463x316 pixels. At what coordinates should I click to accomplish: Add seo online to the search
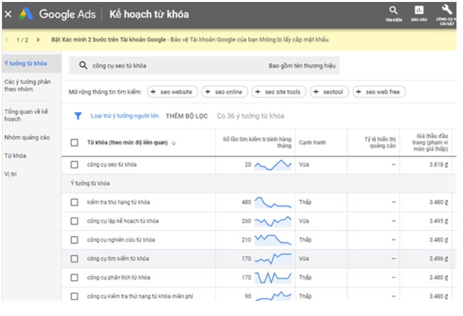(x=225, y=92)
